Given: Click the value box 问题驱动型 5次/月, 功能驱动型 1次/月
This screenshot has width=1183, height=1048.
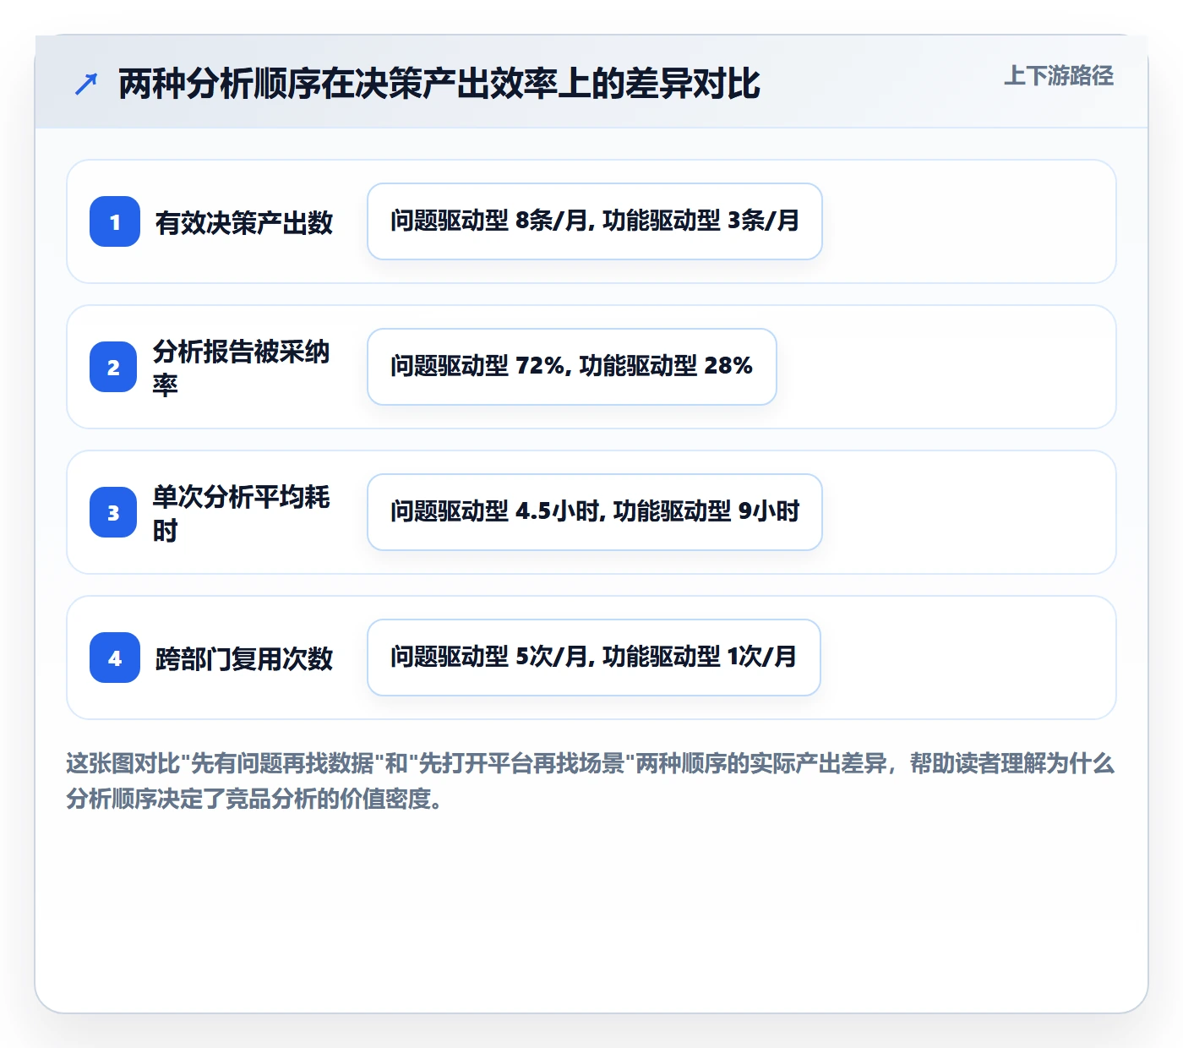Looking at the screenshot, I should (x=594, y=658).
